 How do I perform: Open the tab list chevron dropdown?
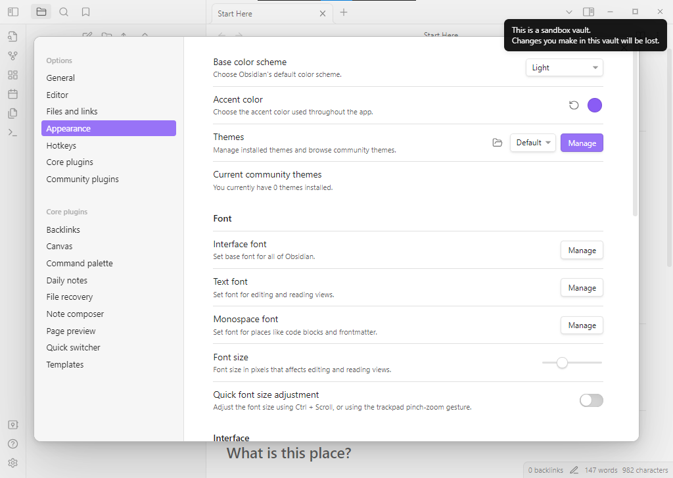[x=569, y=11]
